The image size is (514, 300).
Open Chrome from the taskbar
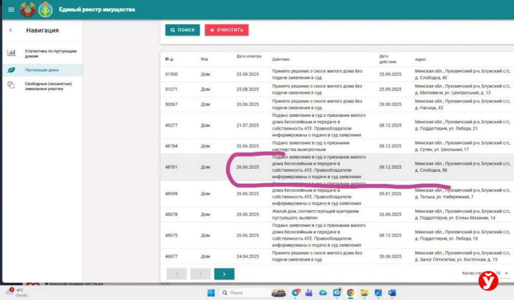[x=350, y=292]
